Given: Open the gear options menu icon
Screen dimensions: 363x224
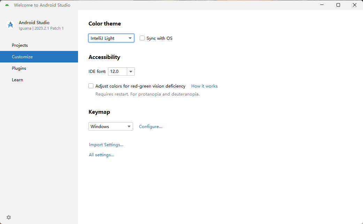Looking at the screenshot, I should click(9, 217).
